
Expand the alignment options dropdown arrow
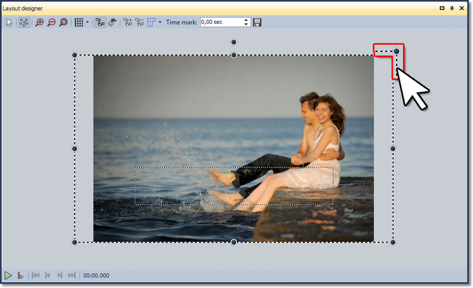pos(159,22)
